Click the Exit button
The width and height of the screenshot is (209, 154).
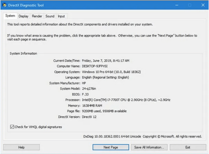point(188,147)
